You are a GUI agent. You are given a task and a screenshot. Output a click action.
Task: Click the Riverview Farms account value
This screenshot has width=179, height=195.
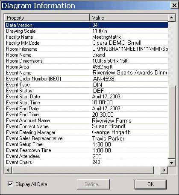point(112,120)
